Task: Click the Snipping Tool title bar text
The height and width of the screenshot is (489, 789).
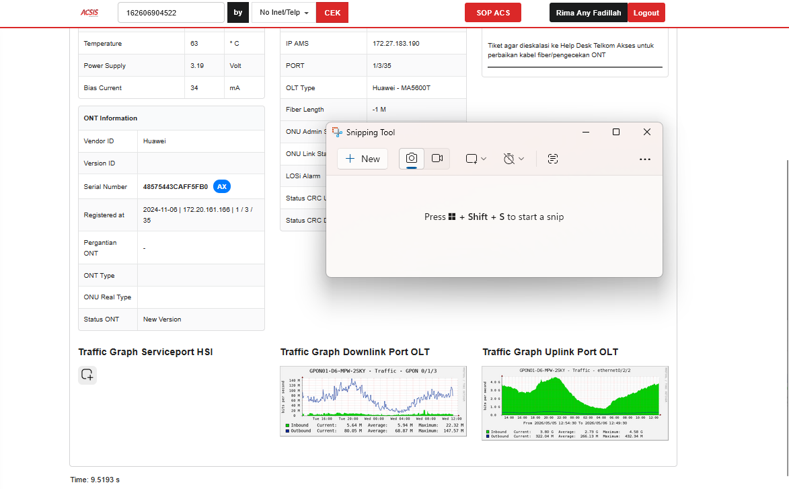Action: pos(371,133)
